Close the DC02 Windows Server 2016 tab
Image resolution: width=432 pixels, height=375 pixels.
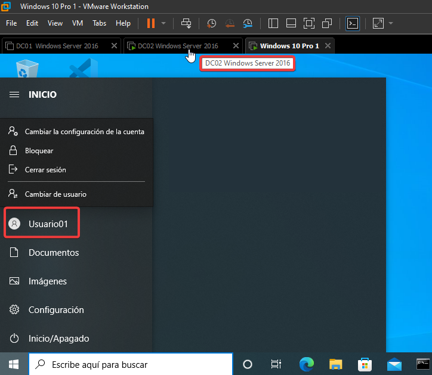point(236,46)
